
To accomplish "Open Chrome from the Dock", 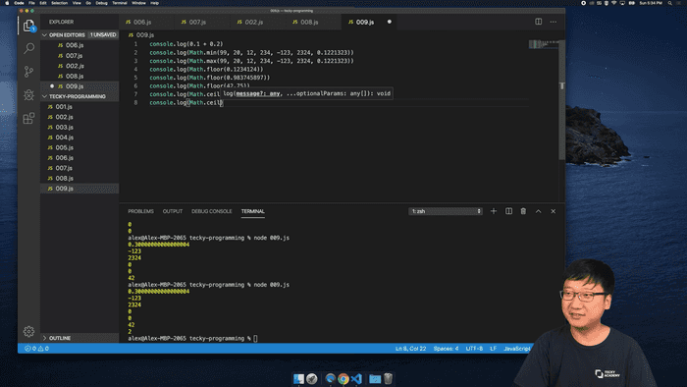I will click(343, 379).
